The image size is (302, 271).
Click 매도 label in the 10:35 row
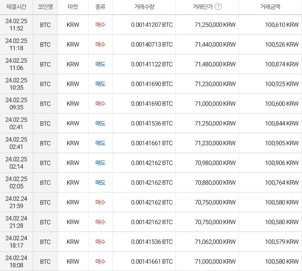[x=100, y=84]
